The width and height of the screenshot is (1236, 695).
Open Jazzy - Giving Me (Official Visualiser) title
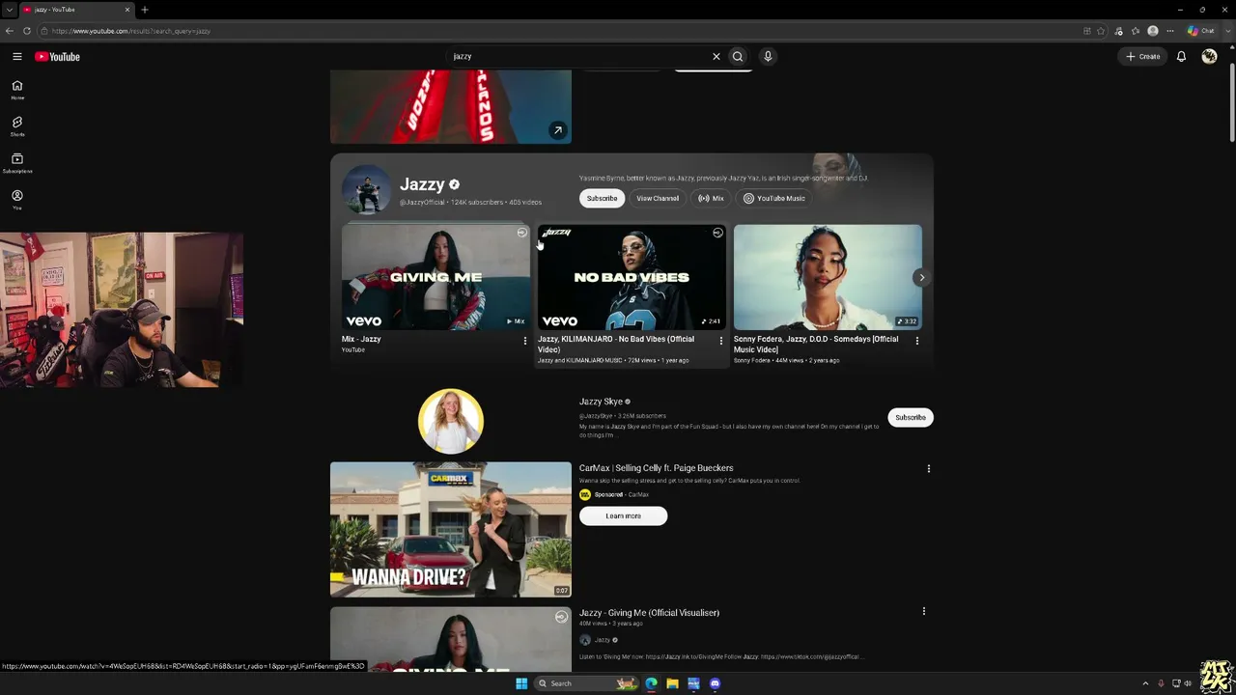649,613
